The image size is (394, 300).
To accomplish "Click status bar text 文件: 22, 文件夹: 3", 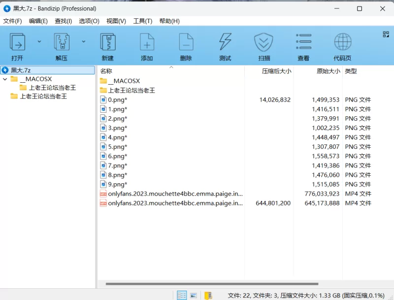I will pos(253,296).
